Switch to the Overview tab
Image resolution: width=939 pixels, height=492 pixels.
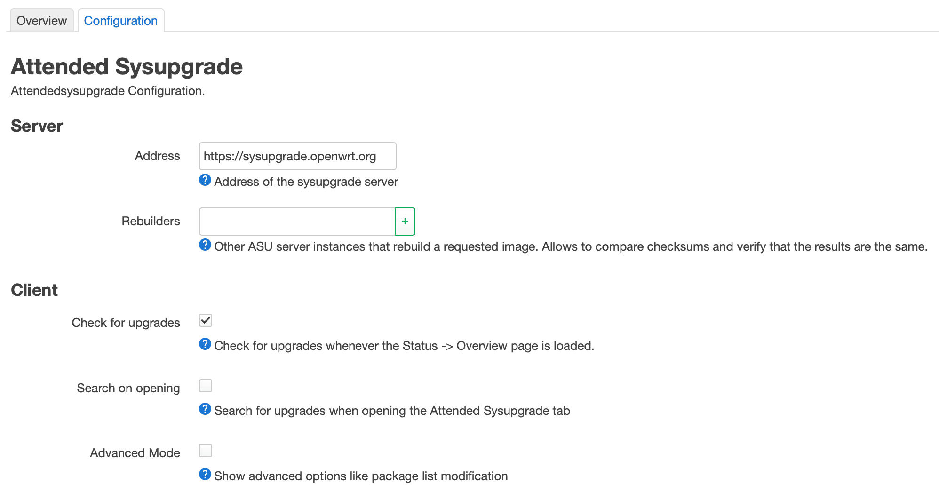[x=41, y=21]
